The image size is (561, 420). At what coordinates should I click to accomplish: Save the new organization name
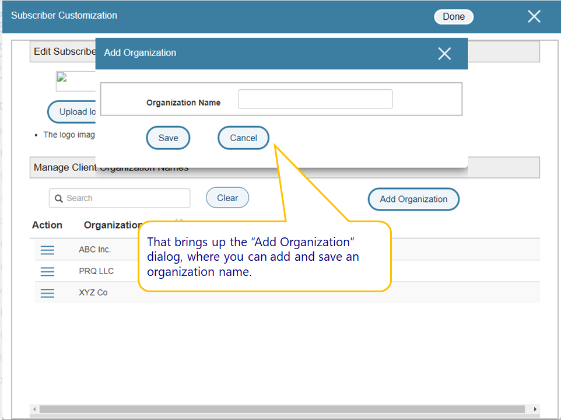[168, 138]
